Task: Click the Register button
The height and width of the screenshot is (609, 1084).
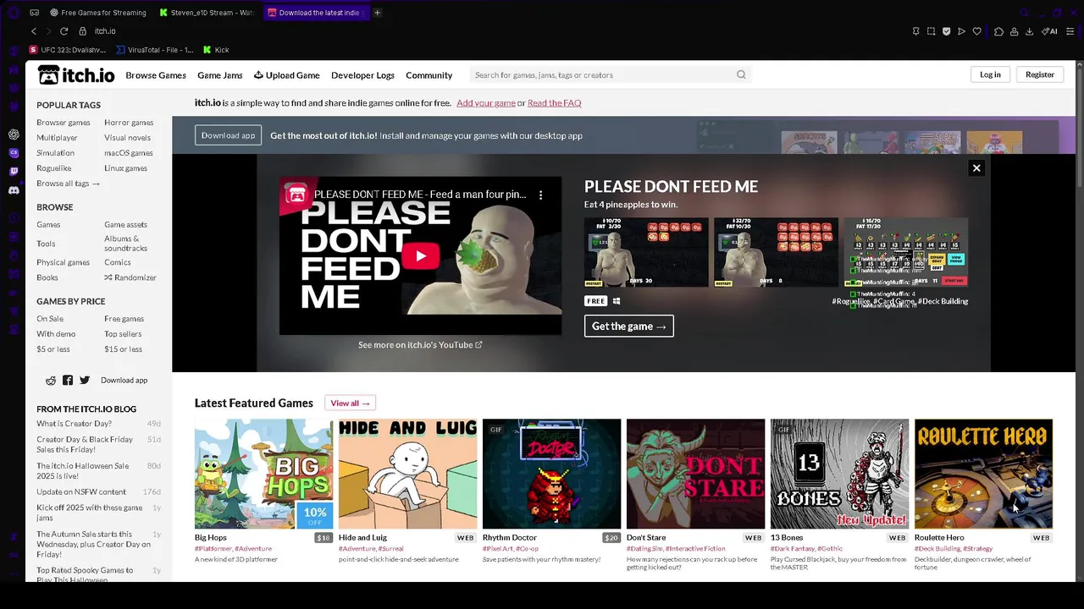Action: click(x=1040, y=74)
